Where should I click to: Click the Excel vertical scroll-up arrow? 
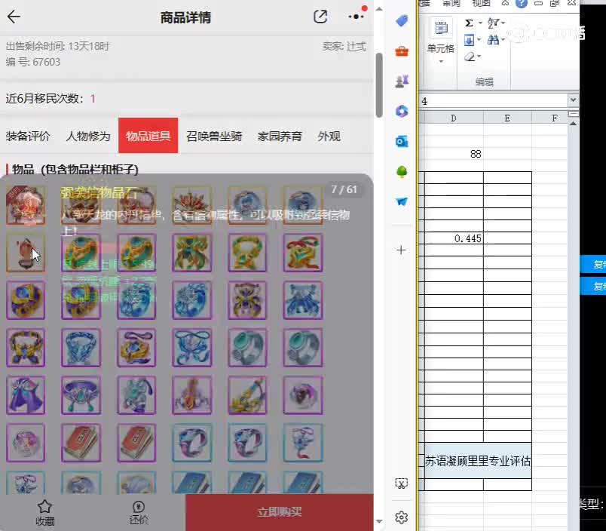(573, 124)
